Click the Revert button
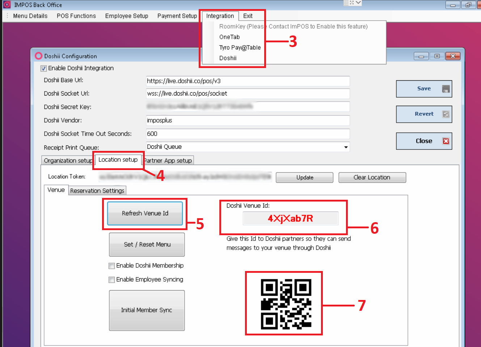 coord(424,114)
